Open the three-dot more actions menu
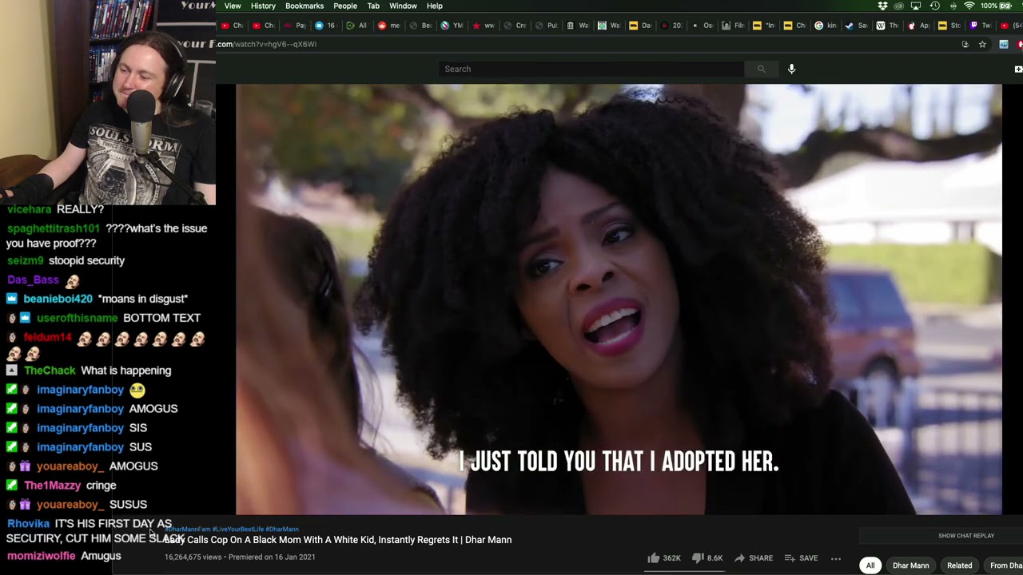Screen dimensions: 1023x575 coord(836,558)
